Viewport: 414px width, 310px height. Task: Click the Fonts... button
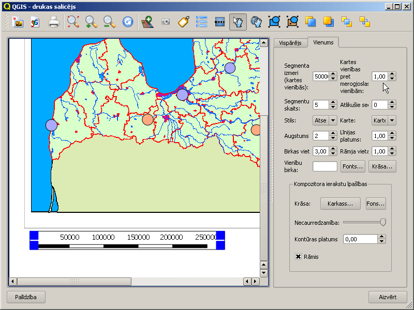click(x=353, y=166)
